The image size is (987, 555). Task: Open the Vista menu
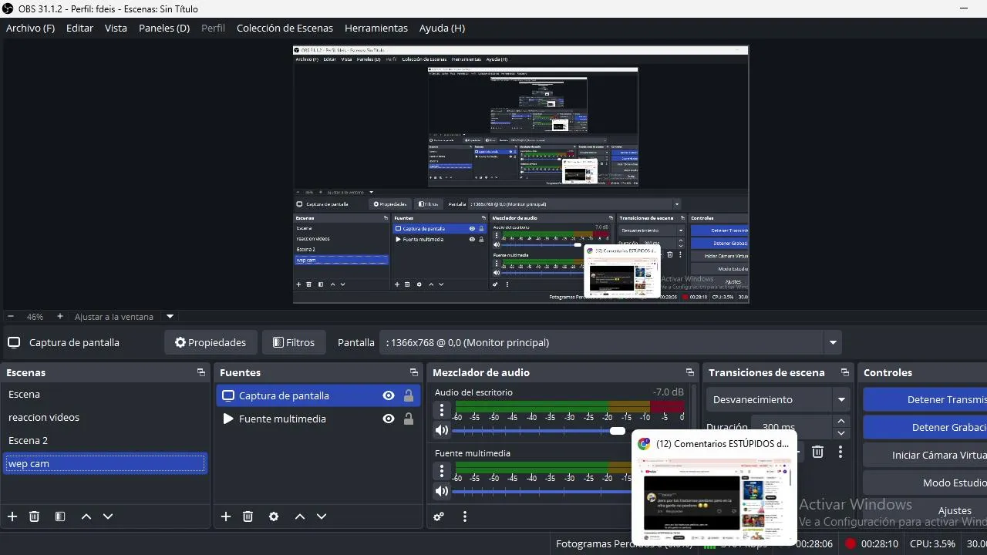click(x=116, y=28)
